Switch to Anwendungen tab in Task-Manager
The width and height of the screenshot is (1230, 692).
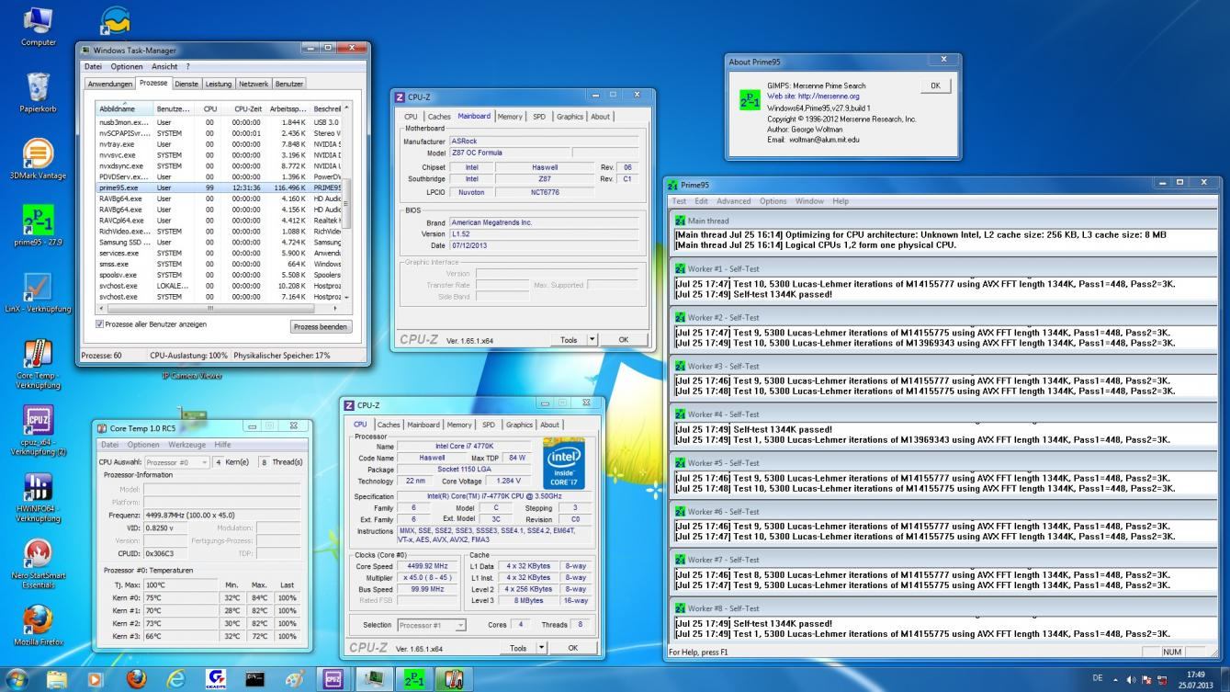pos(110,84)
